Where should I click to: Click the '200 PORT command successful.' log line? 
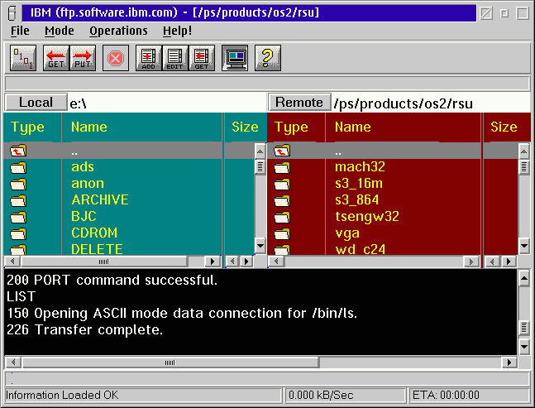pyautogui.click(x=112, y=280)
